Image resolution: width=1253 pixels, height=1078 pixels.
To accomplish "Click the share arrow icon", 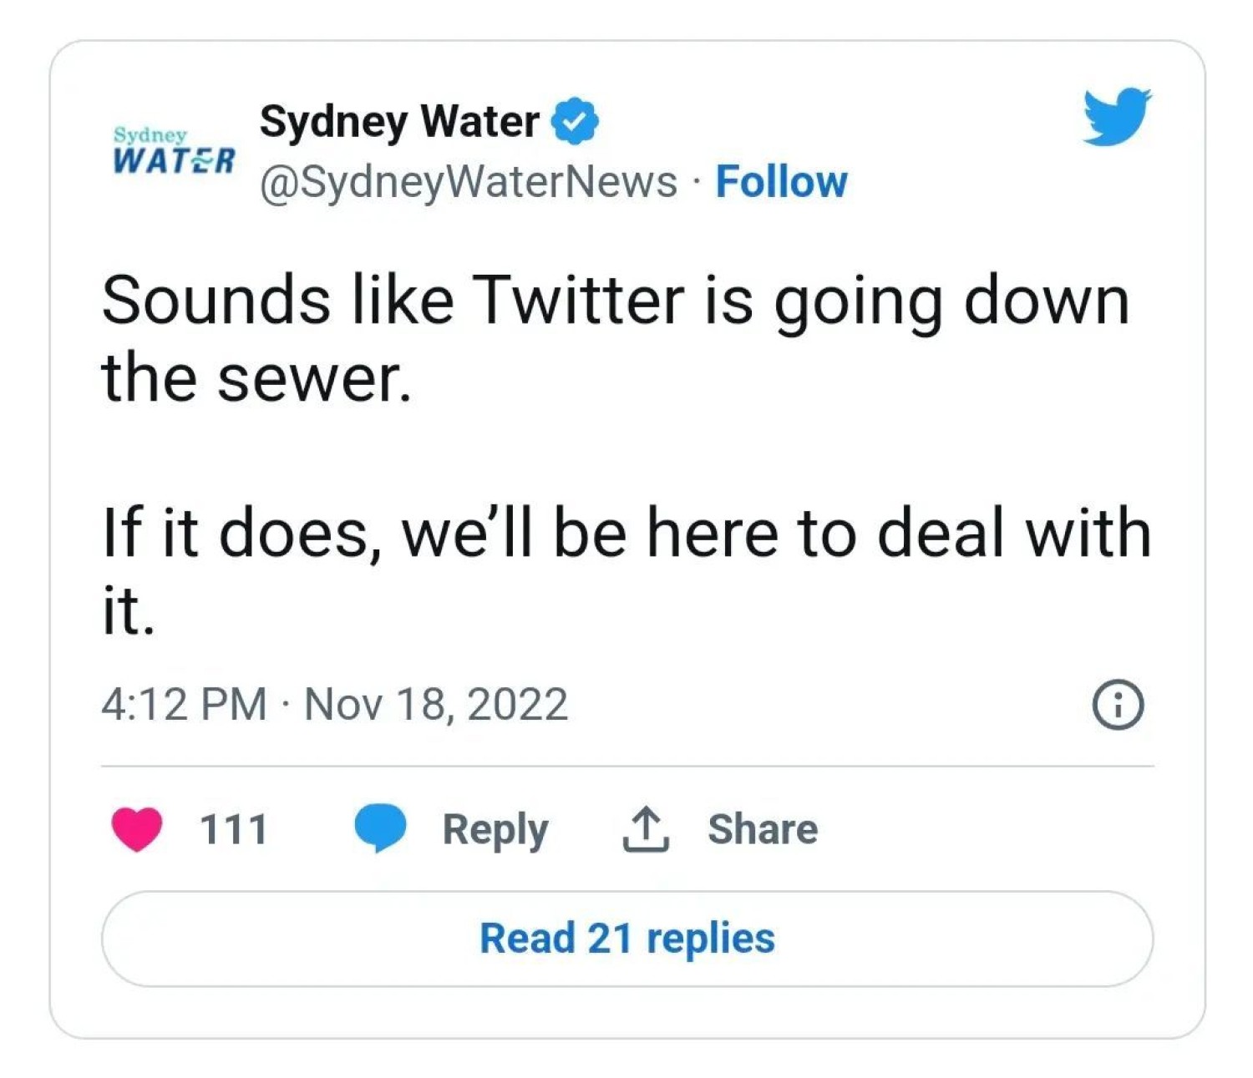I will [x=645, y=828].
